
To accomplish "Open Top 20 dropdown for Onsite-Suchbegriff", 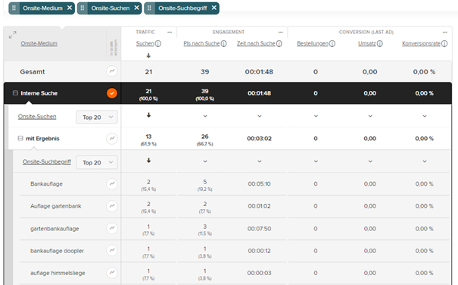I will [x=97, y=162].
